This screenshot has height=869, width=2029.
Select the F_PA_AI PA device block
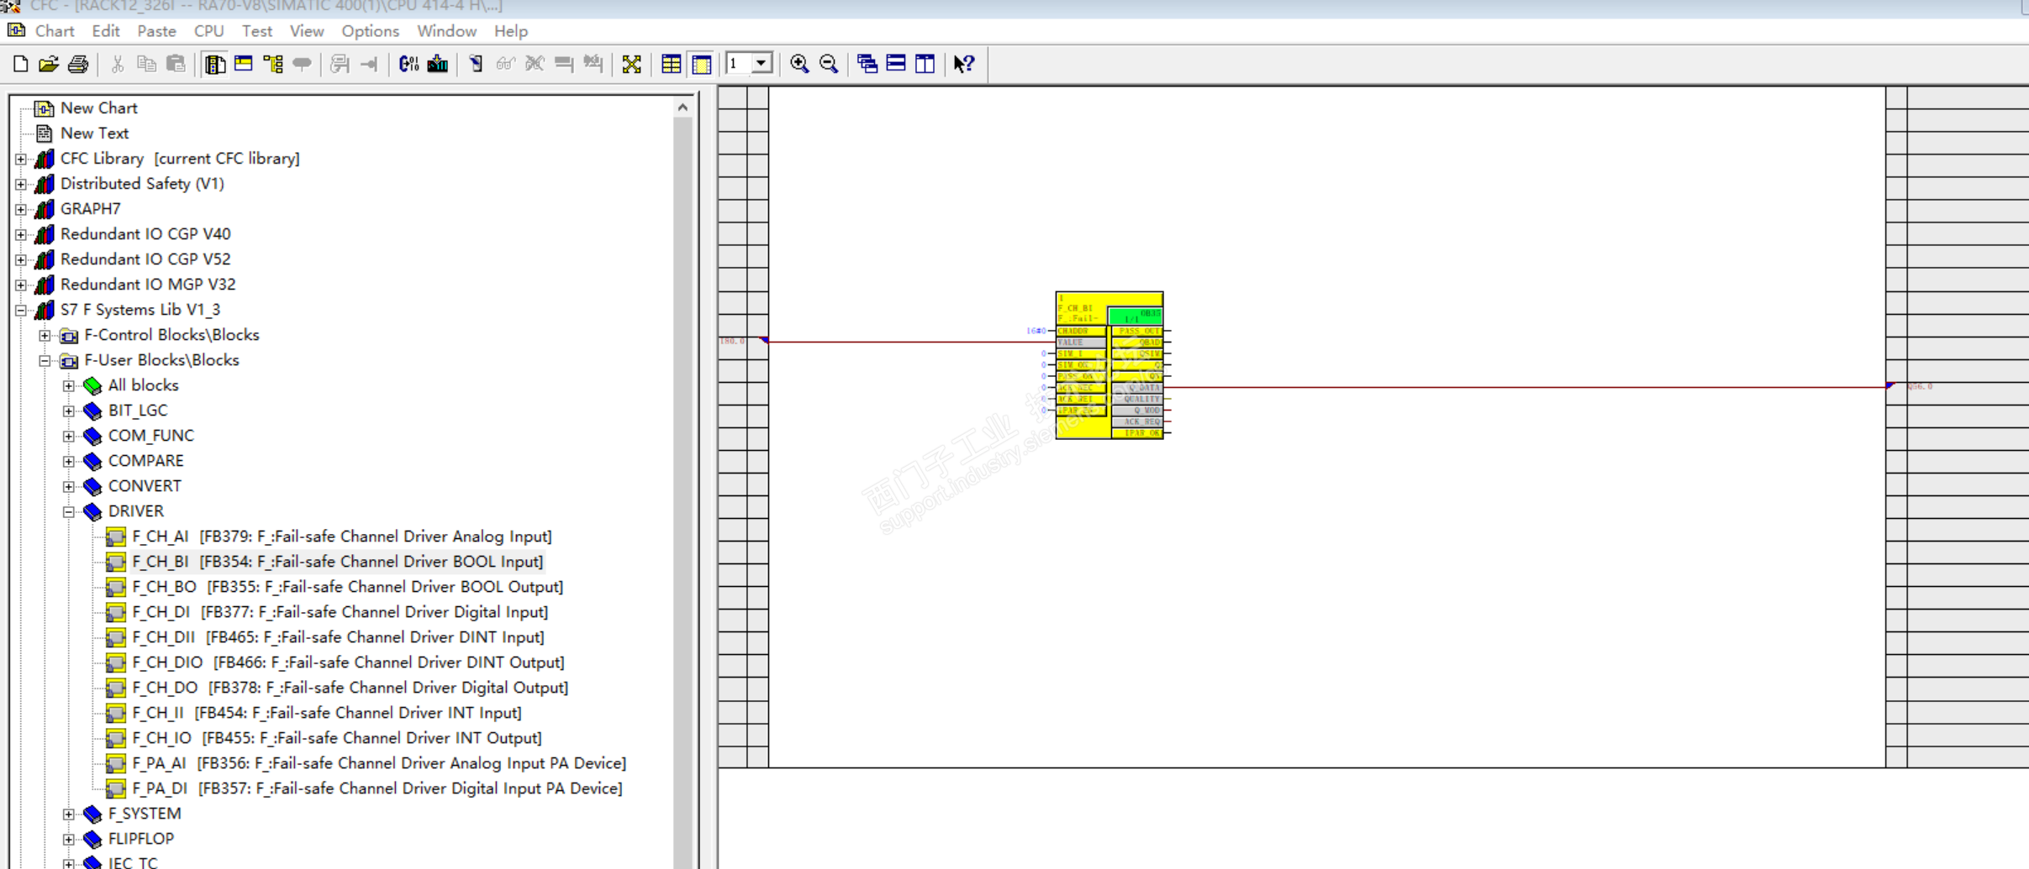click(379, 763)
